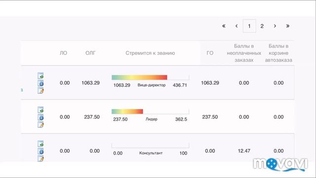Image resolution: width=316 pixels, height=178 pixels.
Task: Jump to the last page with double-right arrow
Action: [x=288, y=26]
